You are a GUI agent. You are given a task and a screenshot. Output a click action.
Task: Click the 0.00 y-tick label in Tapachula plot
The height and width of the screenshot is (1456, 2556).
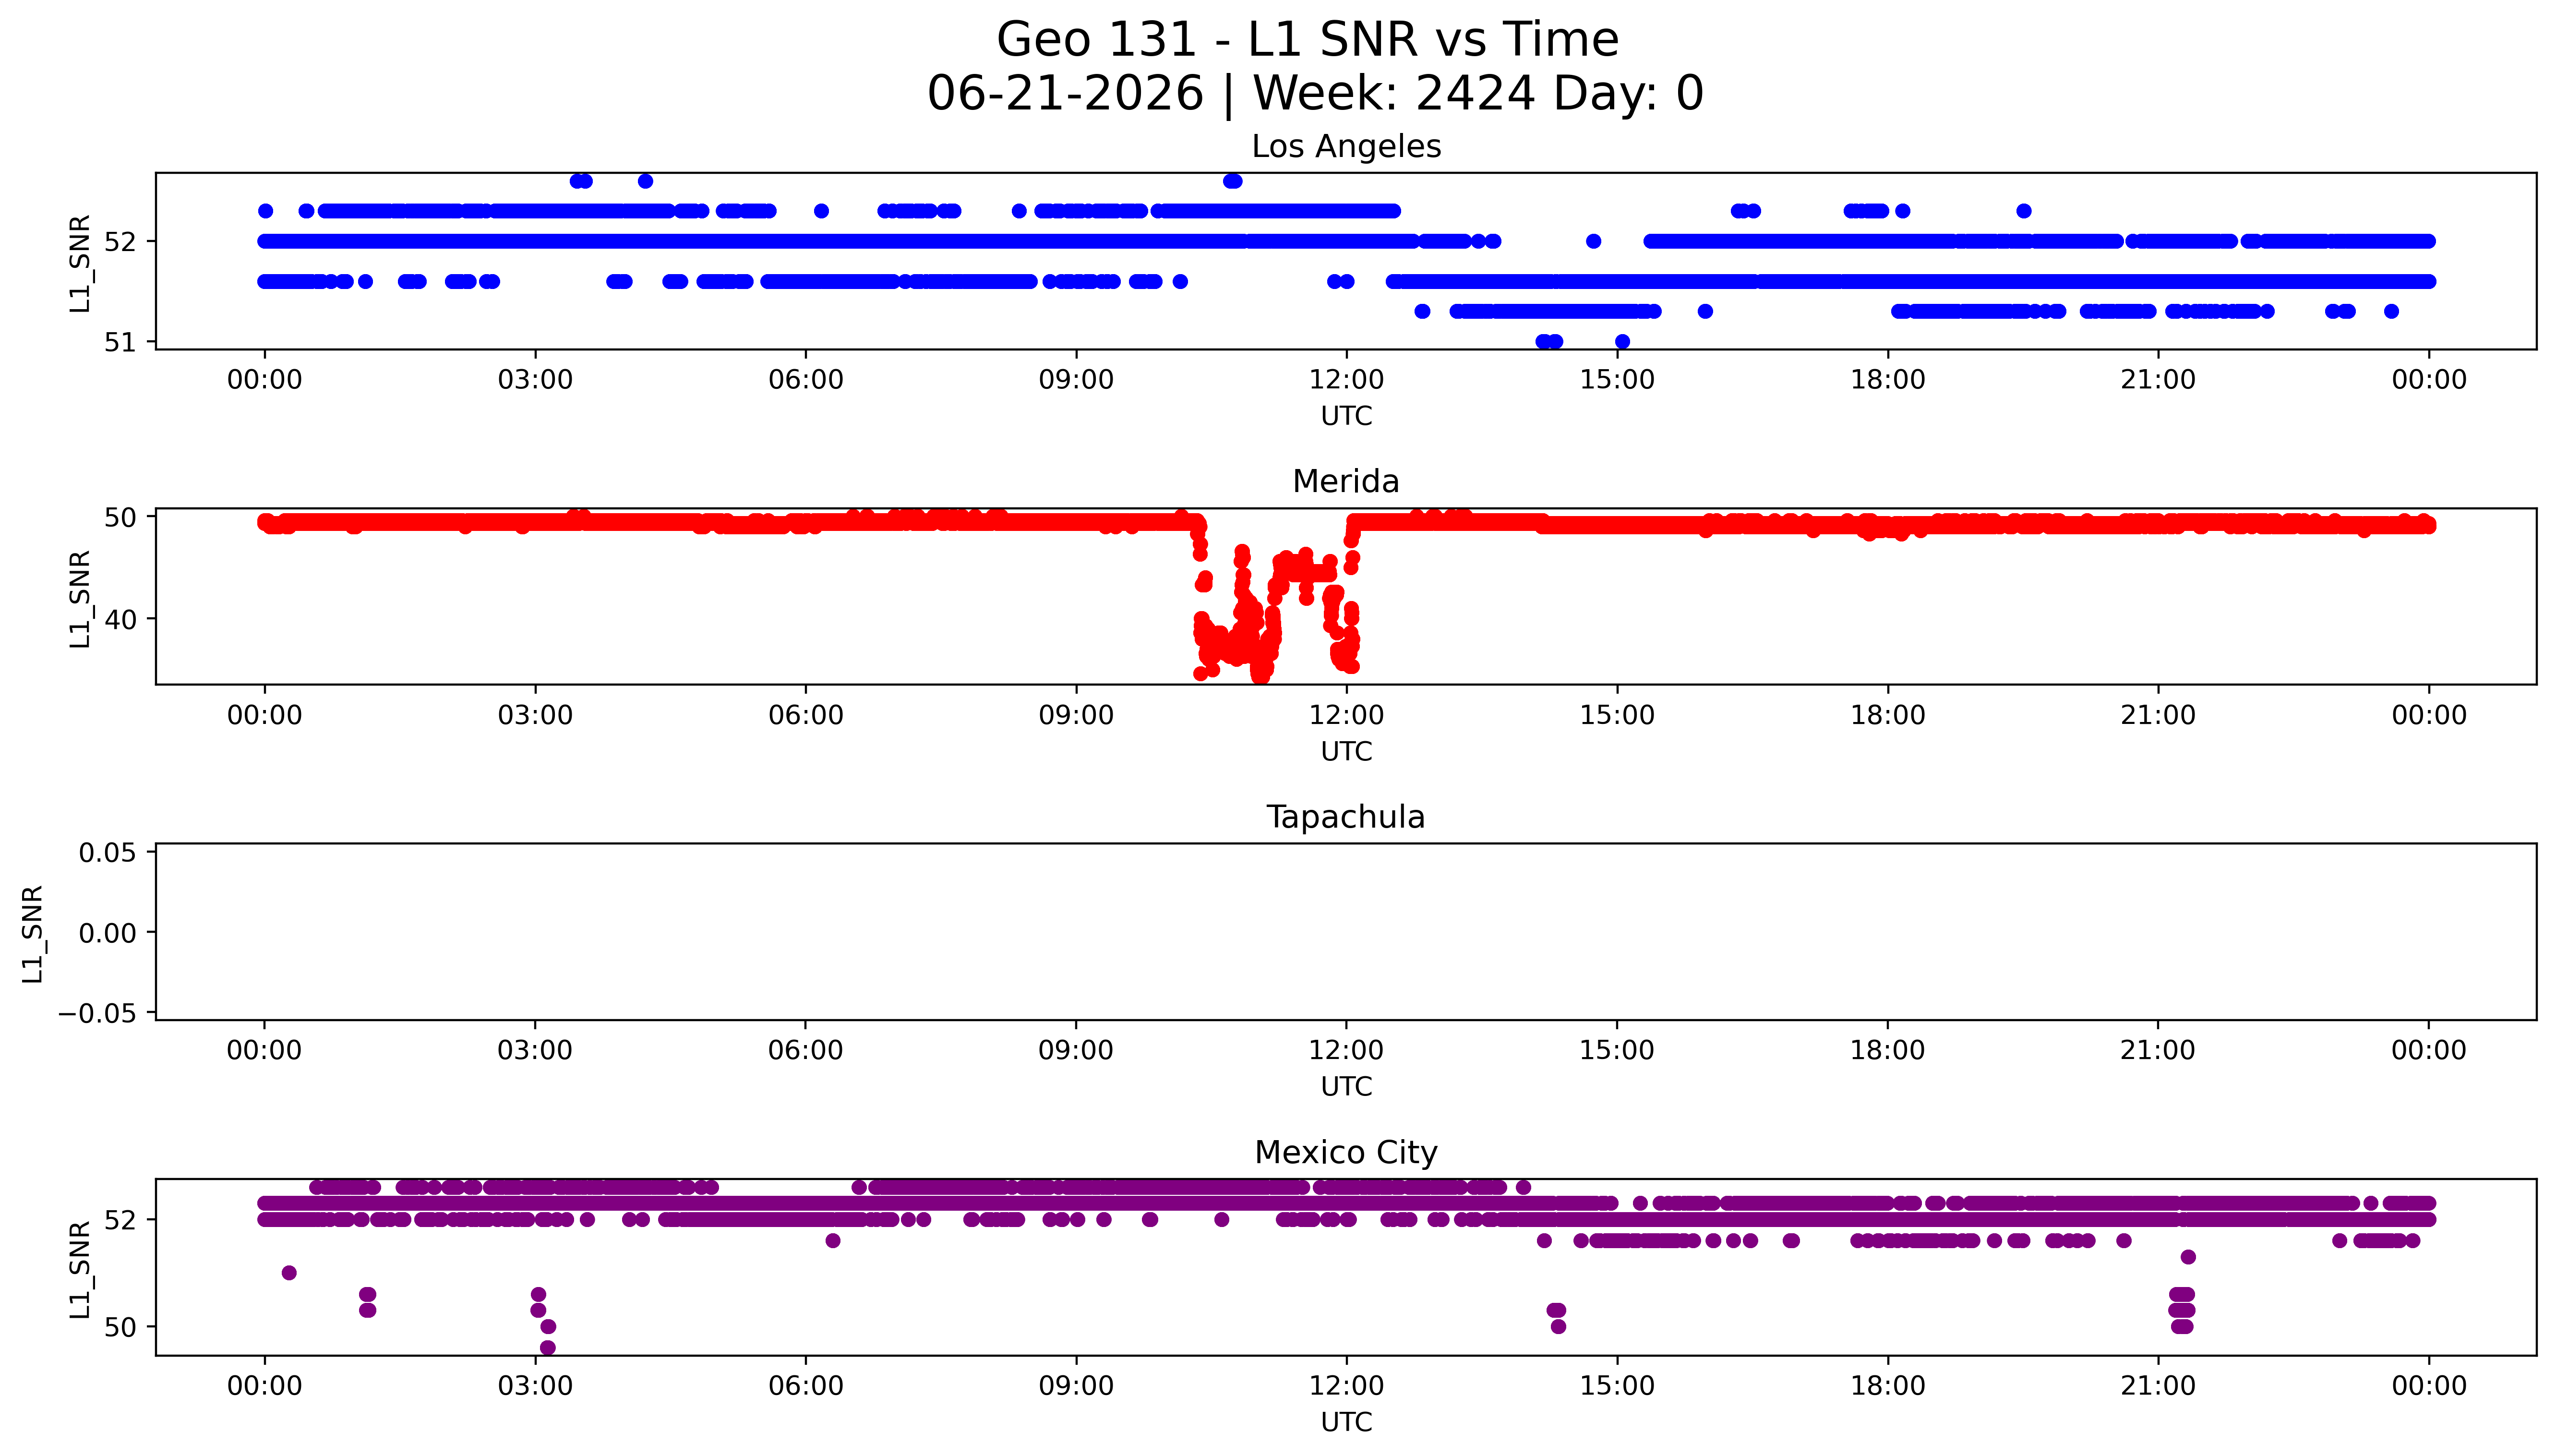point(107,933)
